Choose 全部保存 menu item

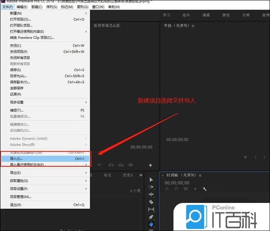(x=45, y=88)
